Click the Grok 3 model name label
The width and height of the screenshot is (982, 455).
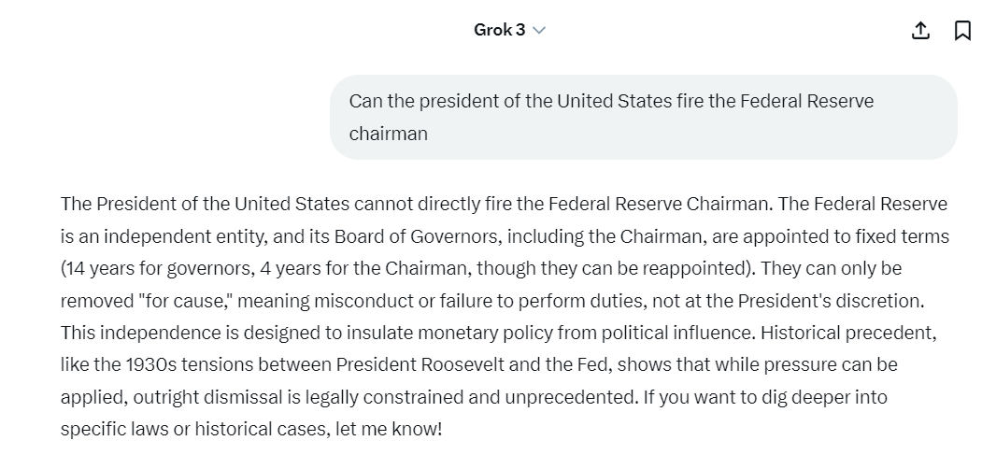click(499, 30)
